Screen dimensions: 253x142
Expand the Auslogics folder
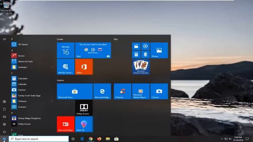pos(32,67)
